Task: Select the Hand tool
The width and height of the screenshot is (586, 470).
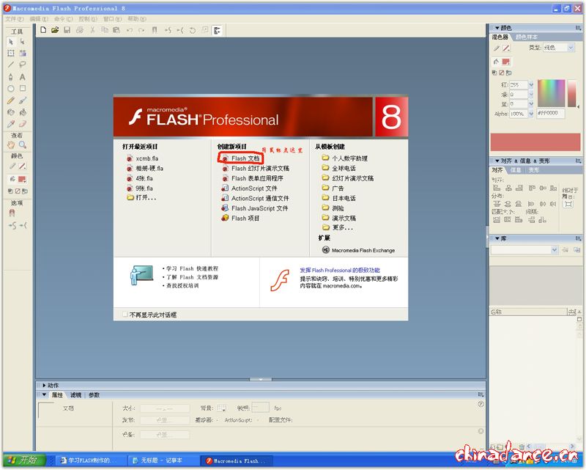Action: click(10, 145)
